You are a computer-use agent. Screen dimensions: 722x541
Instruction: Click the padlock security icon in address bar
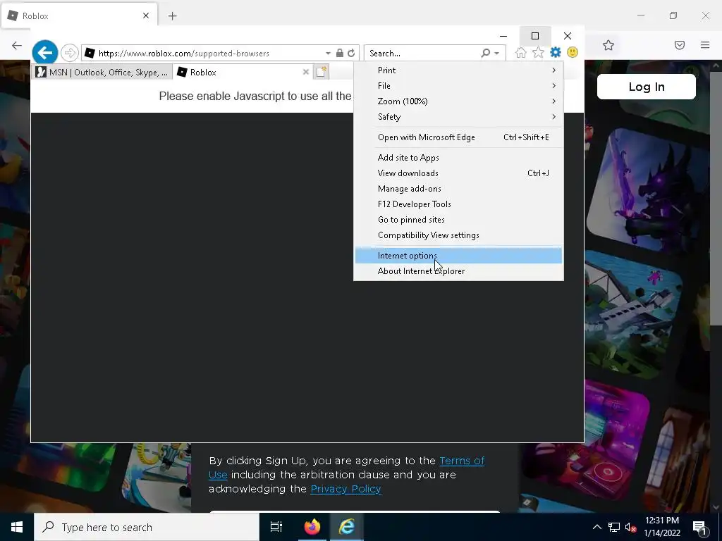tap(339, 53)
